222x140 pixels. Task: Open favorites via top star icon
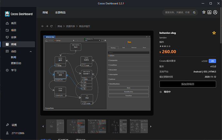(204, 12)
